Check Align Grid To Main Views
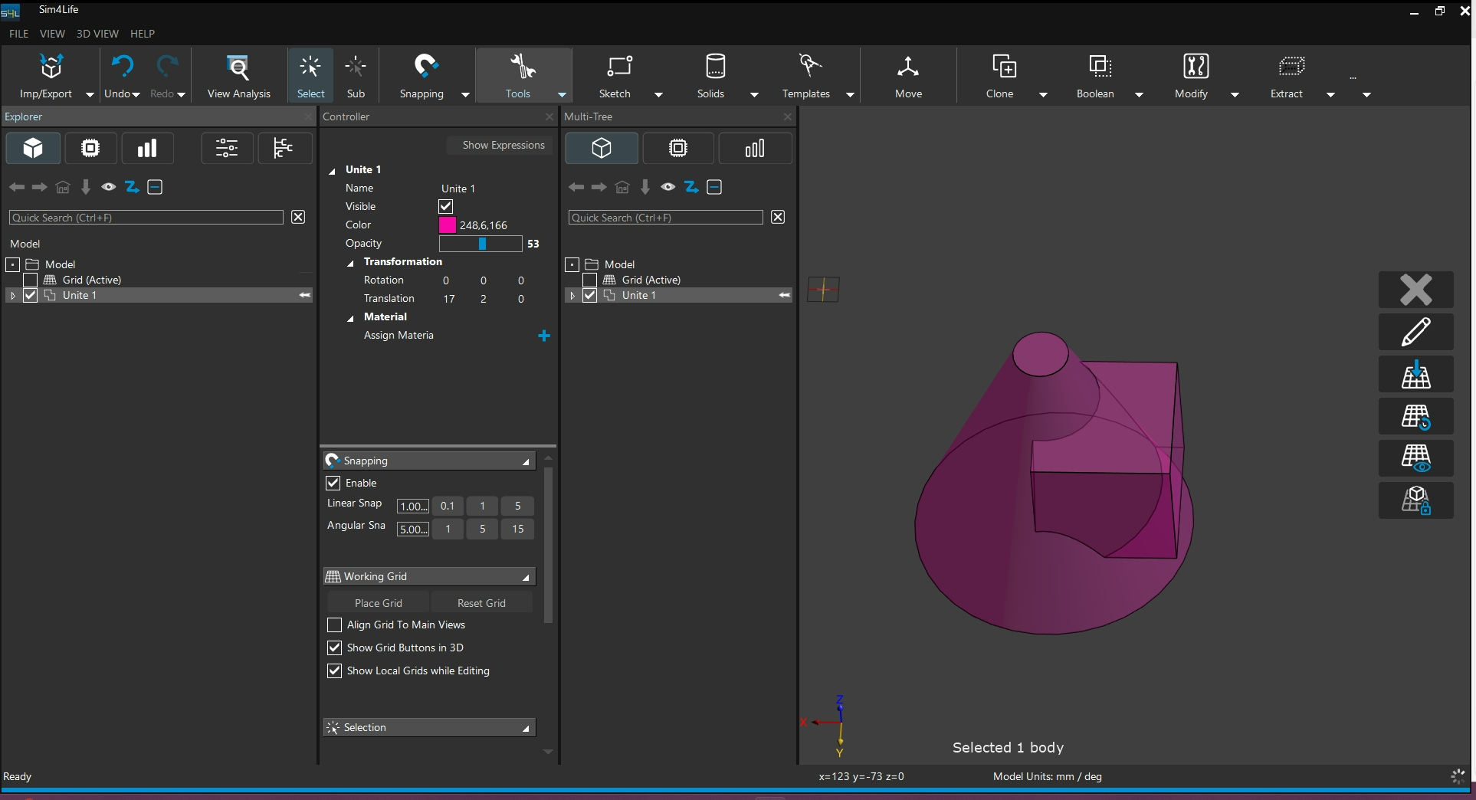1476x800 pixels. tap(334, 625)
